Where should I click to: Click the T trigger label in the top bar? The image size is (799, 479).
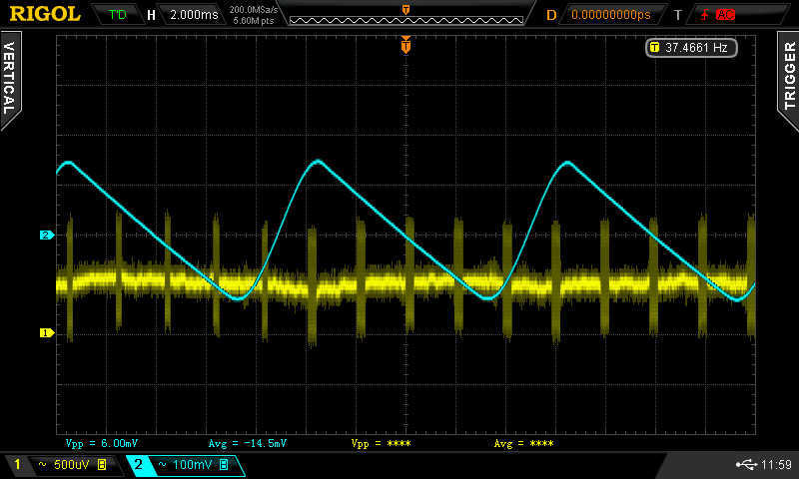(678, 15)
